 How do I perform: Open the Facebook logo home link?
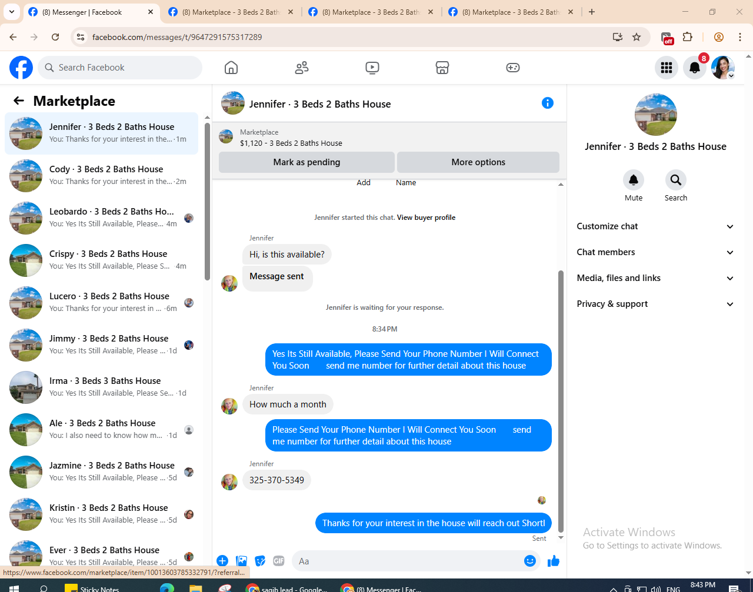(21, 68)
